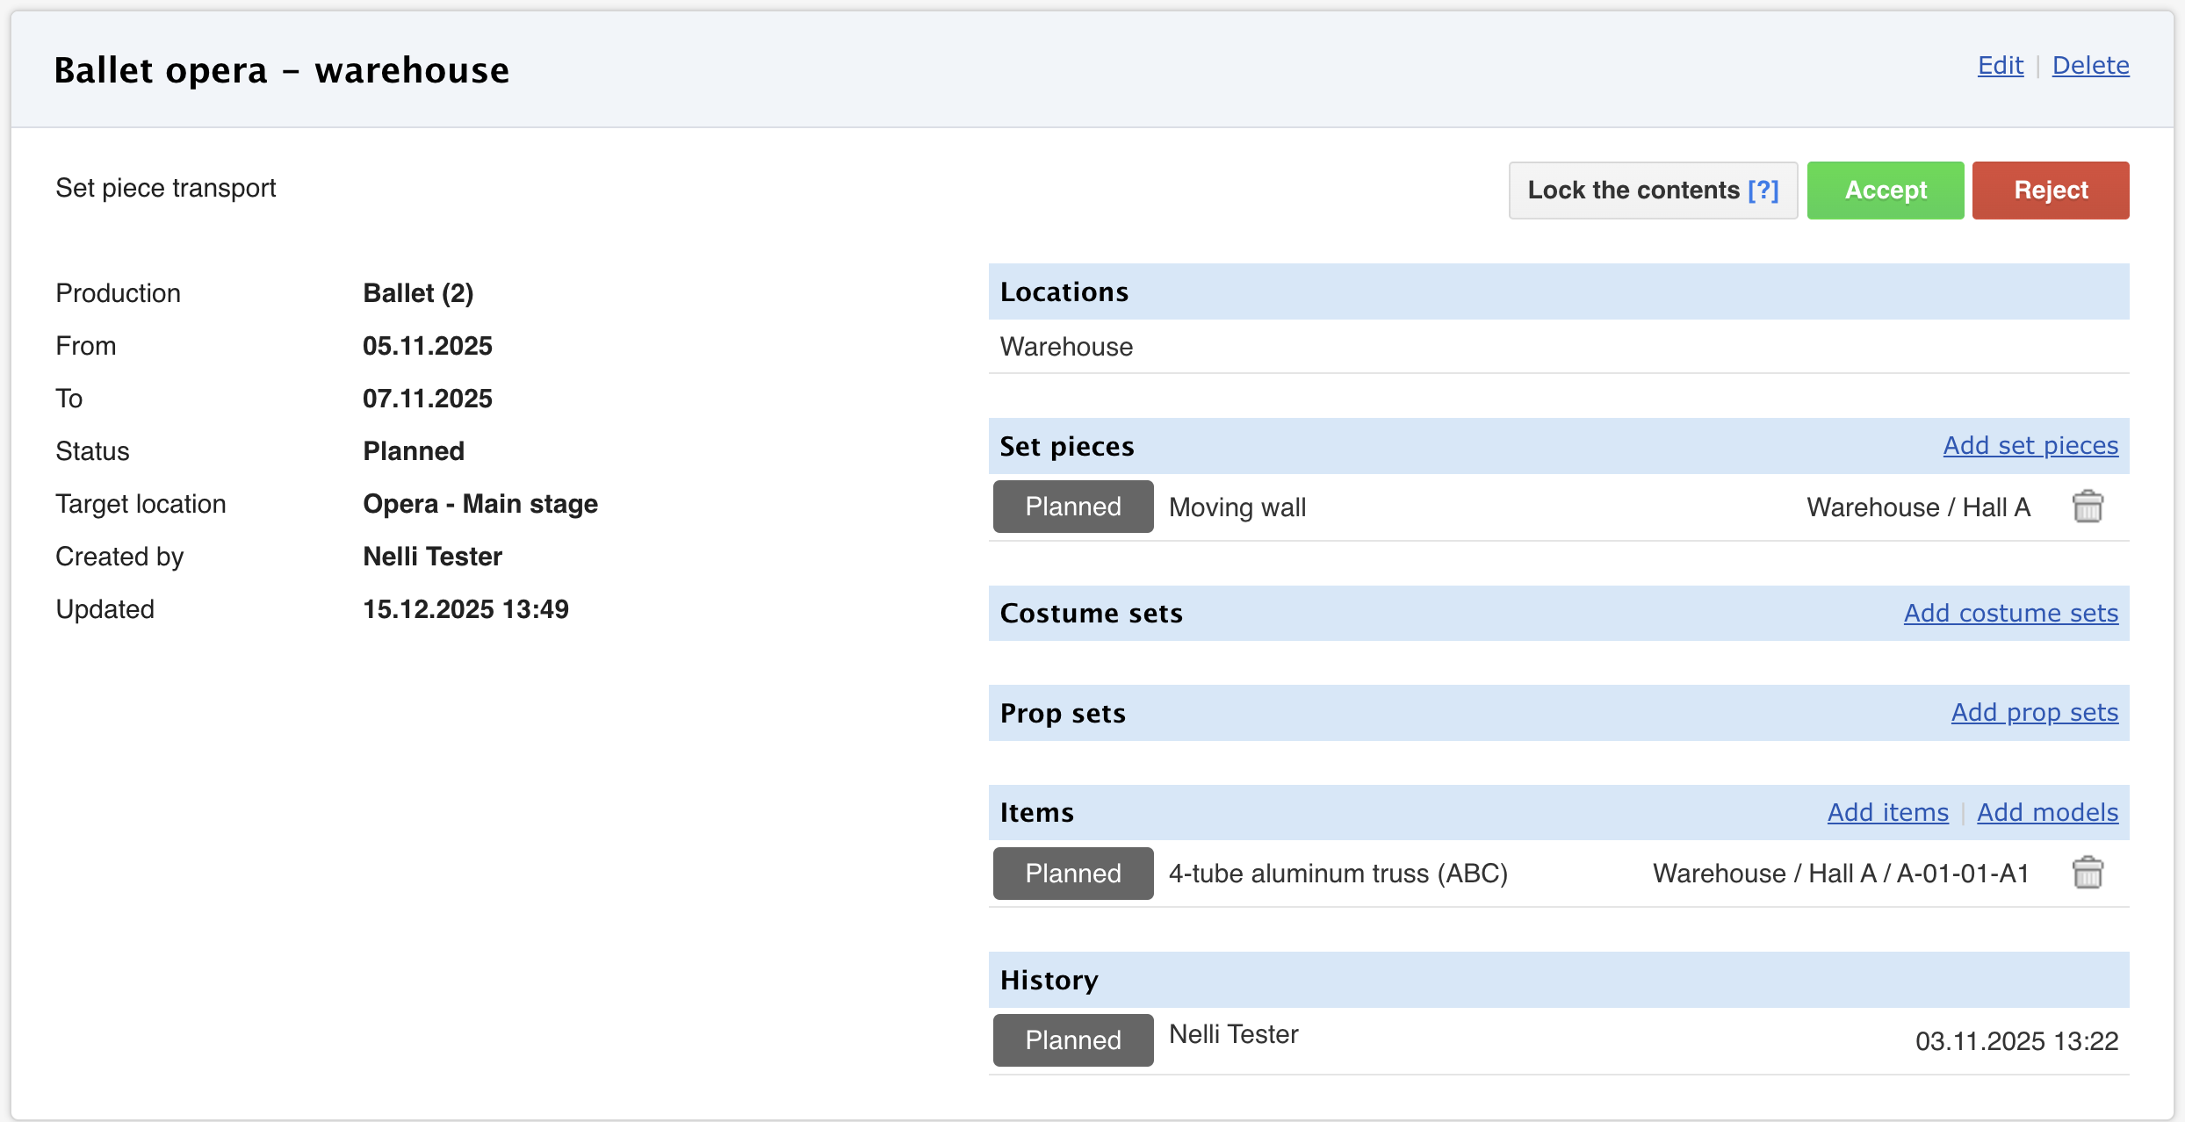Select 4-tube aluminum truss (ABC) entry

[x=1338, y=873]
